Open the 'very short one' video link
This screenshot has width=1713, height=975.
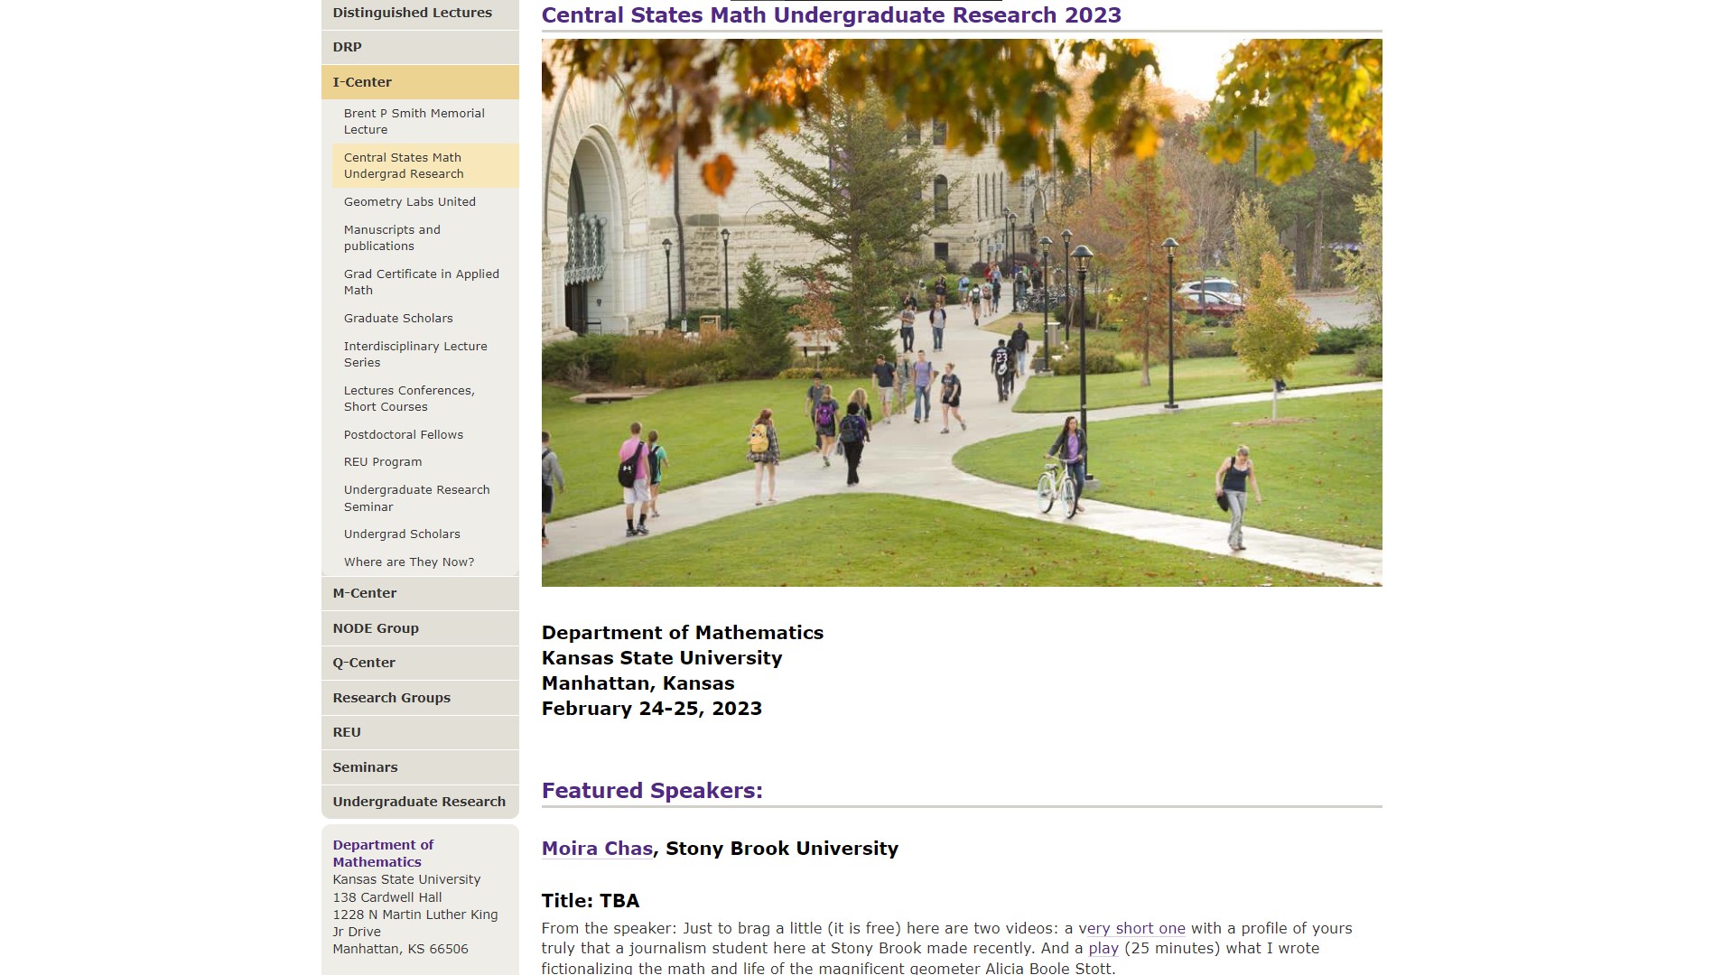pyautogui.click(x=1131, y=928)
